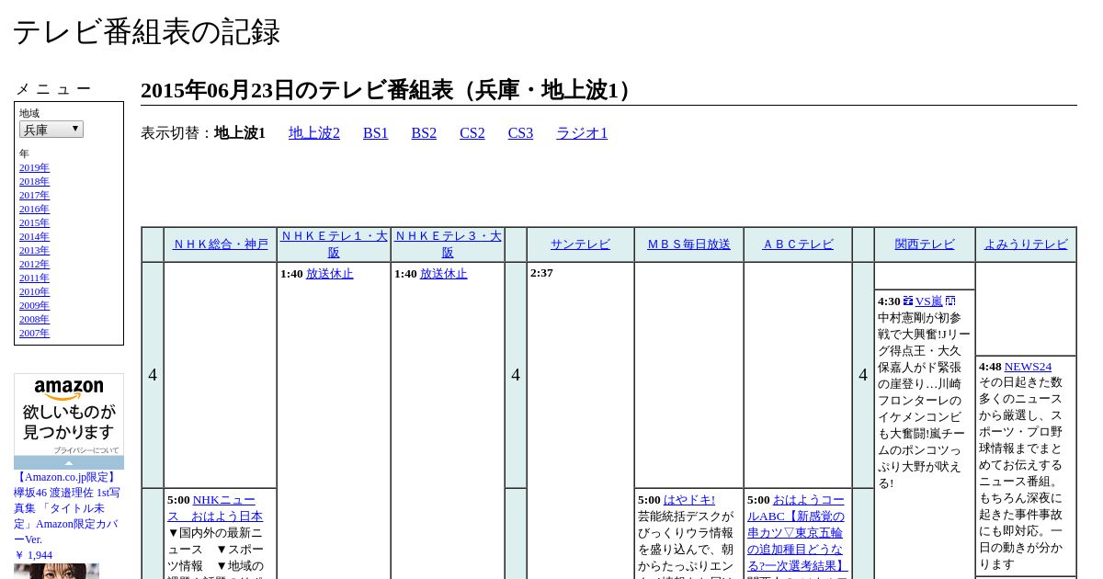Viewport: 1103px width, 579px height.
Task: Click the 2:37 time in the サンテレビ column
Action: pyautogui.click(x=541, y=273)
